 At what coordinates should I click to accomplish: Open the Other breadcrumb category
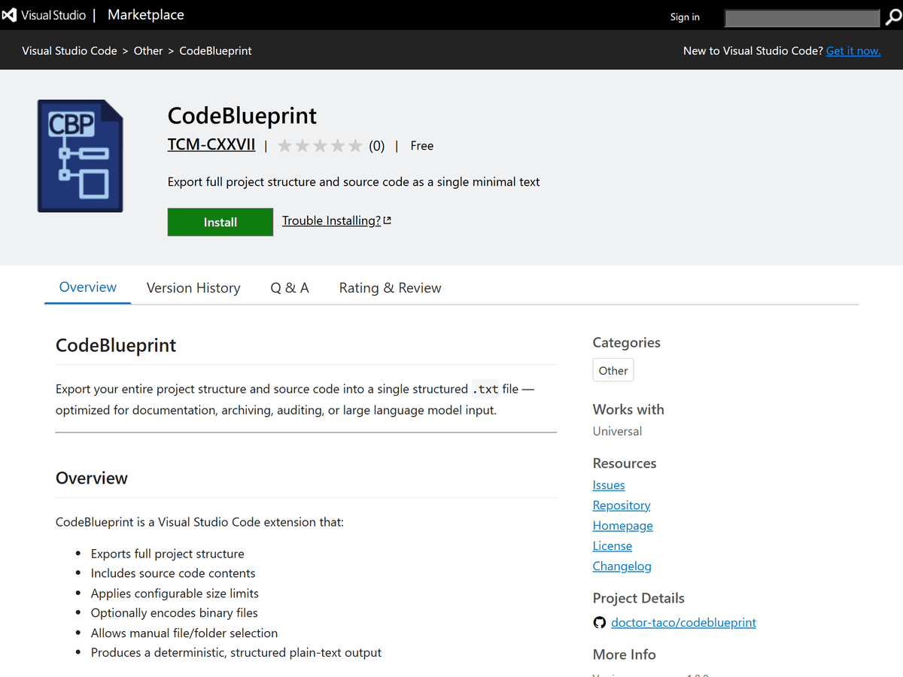coord(148,50)
